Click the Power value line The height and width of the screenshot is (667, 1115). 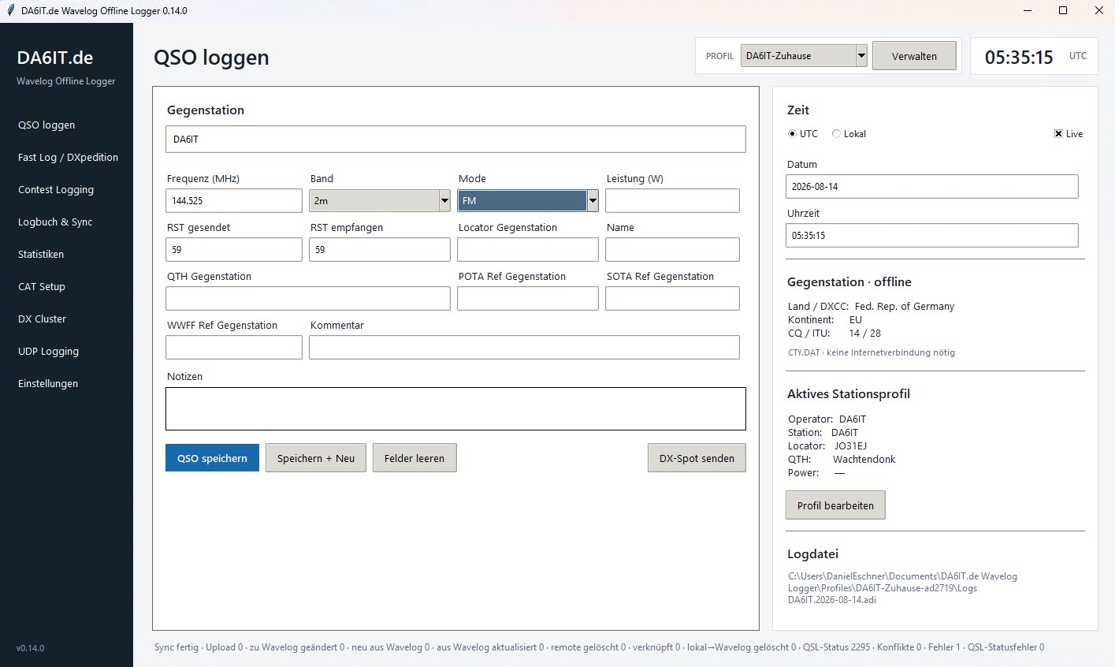[816, 473]
